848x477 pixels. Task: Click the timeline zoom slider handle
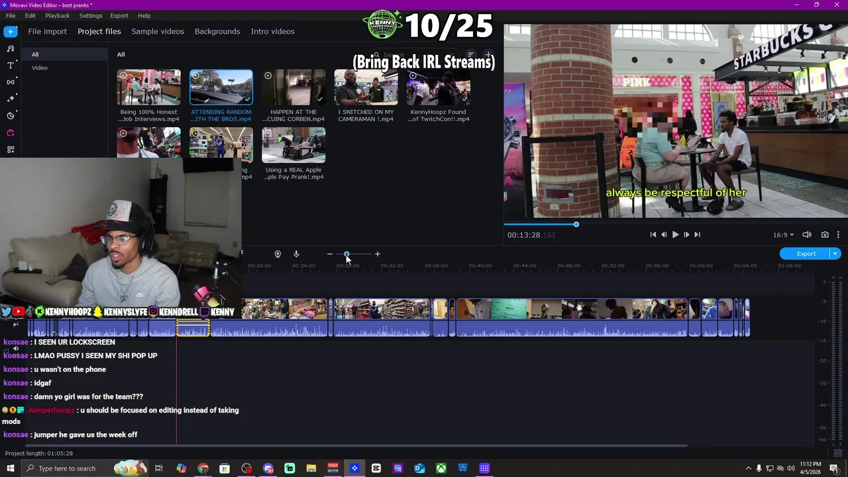click(346, 254)
